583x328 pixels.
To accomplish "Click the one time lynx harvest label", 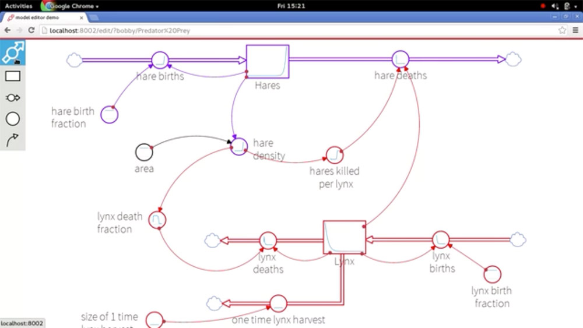I will (x=278, y=320).
